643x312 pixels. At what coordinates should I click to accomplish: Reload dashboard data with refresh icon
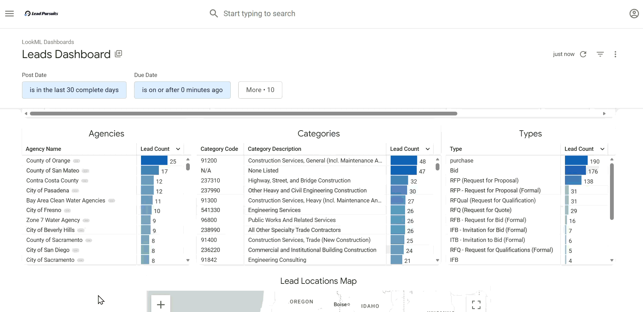(x=583, y=54)
